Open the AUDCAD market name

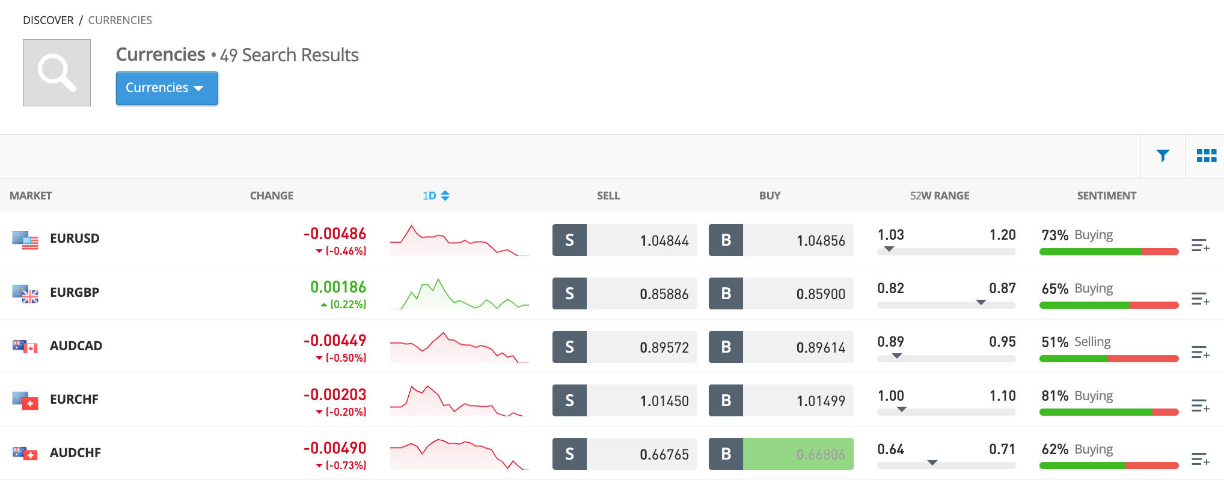[x=76, y=346]
